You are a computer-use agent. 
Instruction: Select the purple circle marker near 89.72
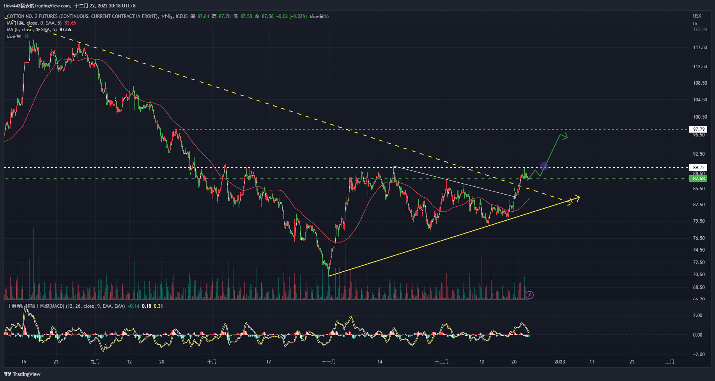[544, 167]
